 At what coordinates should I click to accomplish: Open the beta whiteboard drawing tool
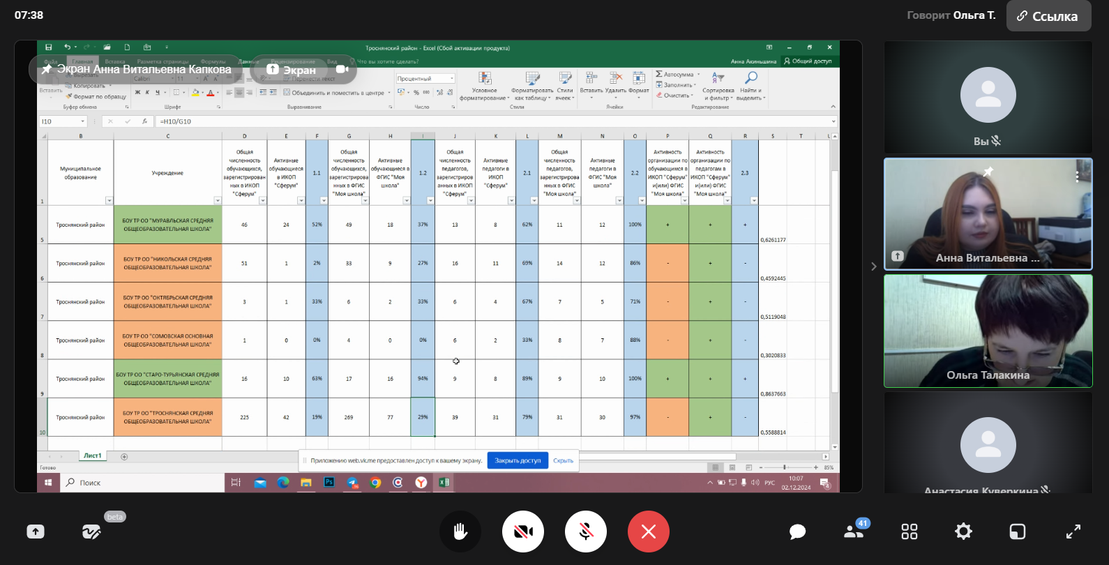tap(91, 532)
